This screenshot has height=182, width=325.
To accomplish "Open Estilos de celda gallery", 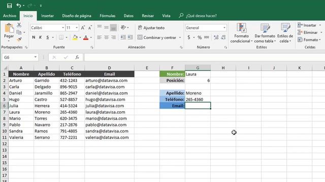I will pyautogui.click(x=285, y=33).
